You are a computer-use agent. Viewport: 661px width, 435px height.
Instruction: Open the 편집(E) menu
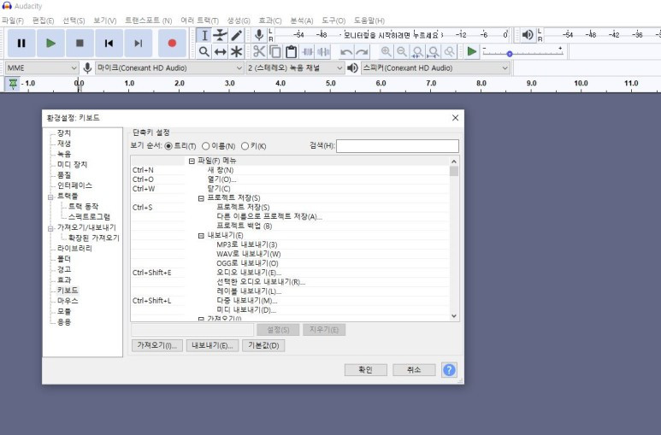point(44,21)
